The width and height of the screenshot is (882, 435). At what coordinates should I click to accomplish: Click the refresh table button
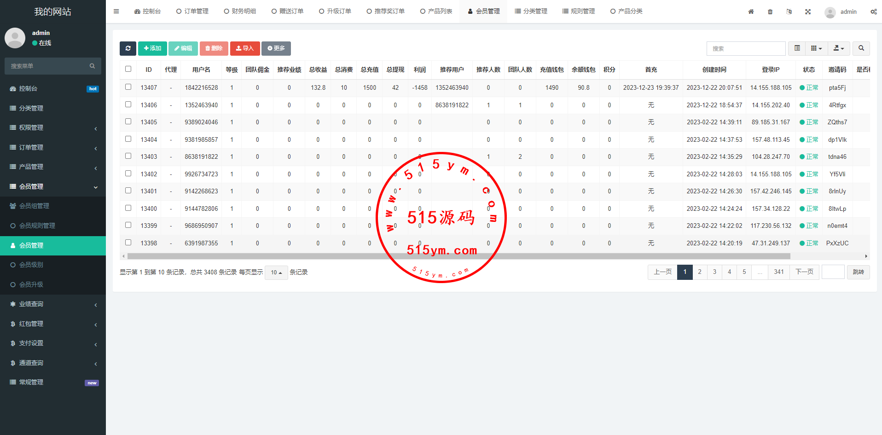tap(128, 48)
